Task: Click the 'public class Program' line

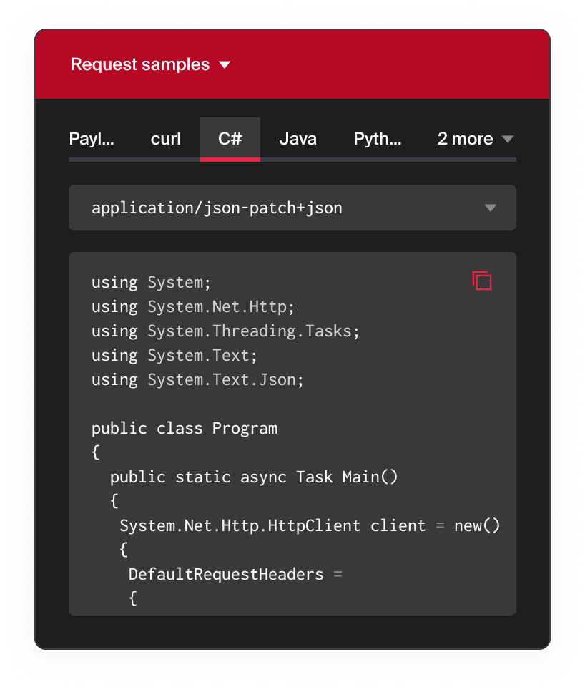Action: point(185,429)
